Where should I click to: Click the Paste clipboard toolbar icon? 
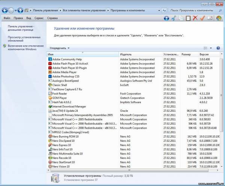188,18
